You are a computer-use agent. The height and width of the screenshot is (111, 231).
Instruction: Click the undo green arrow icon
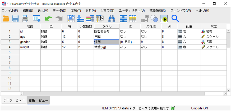[x=49, y=18]
